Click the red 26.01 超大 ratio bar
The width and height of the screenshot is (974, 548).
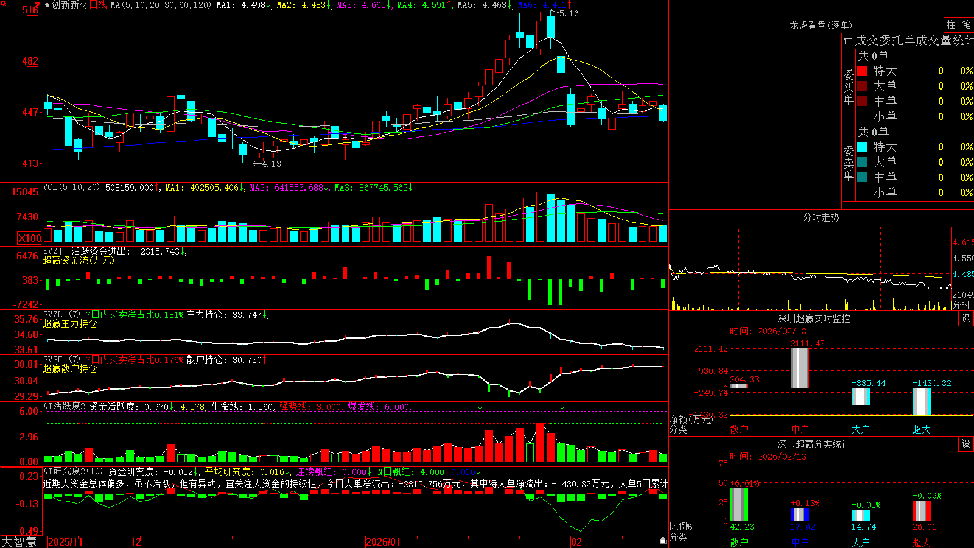(922, 511)
